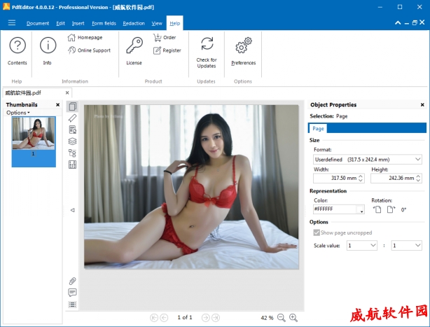This screenshot has width=430, height=327.
Task: Click the Register button
Action: [x=172, y=50]
